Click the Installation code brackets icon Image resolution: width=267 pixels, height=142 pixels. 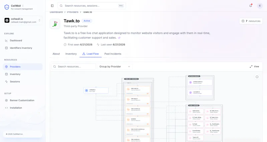pyautogui.click(x=6, y=108)
